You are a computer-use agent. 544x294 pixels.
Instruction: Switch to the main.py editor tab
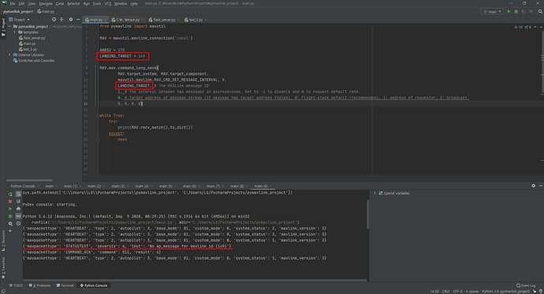click(95, 20)
